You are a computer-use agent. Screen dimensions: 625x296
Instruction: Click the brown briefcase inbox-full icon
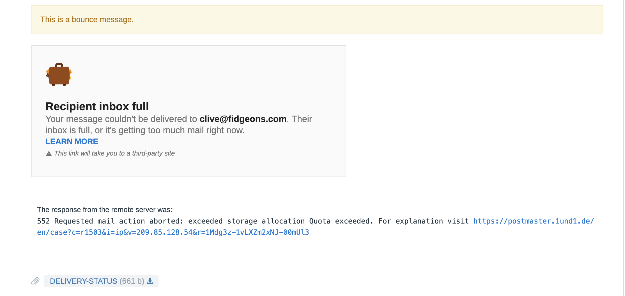click(59, 74)
